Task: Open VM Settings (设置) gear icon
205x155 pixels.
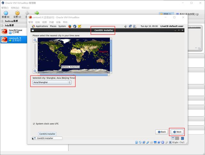Action: coord(17,13)
